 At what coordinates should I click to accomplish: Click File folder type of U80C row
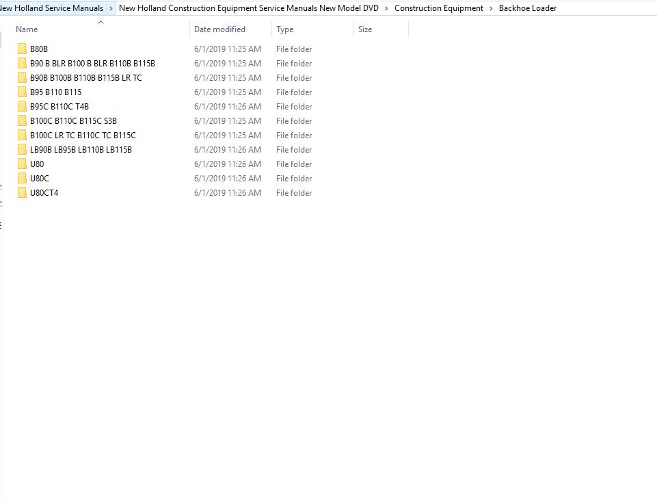click(294, 179)
